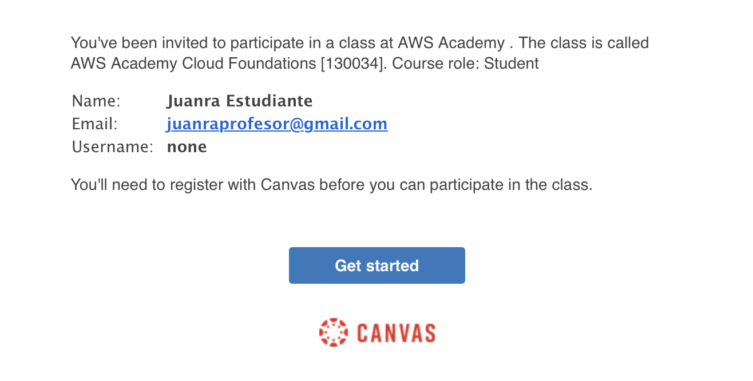This screenshot has height=381, width=753.
Task: Click the word "Student" after Course role
Action: [511, 64]
